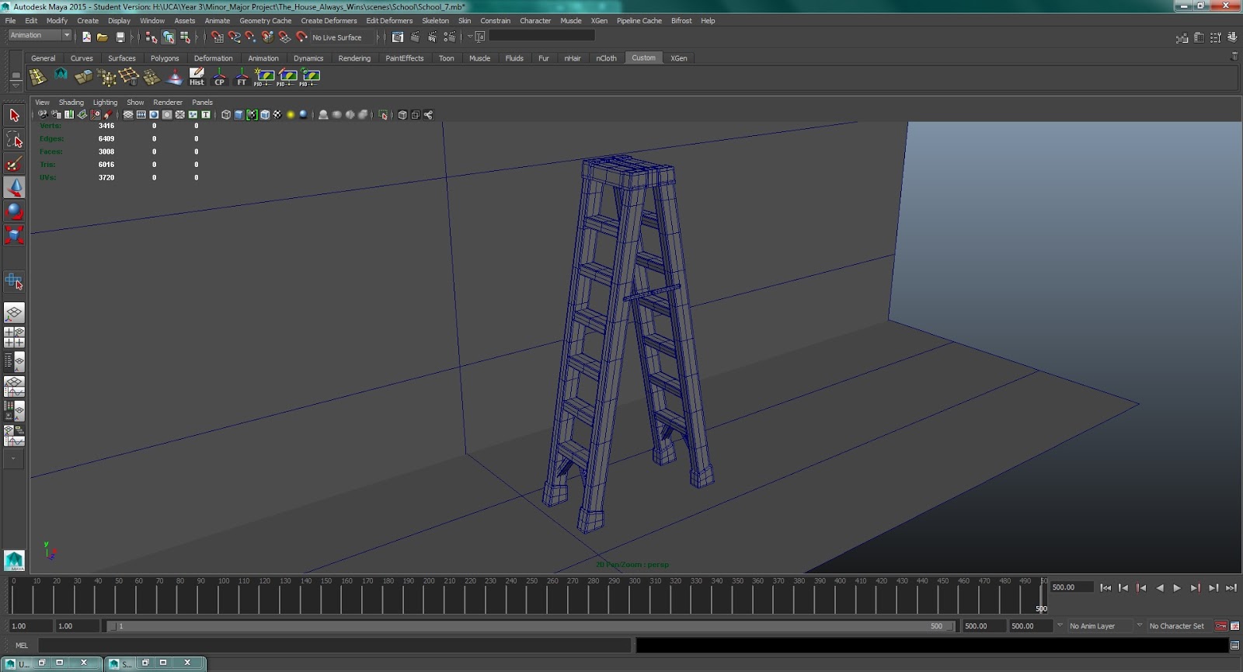Switch to the Polygons shelf tab

coord(164,58)
